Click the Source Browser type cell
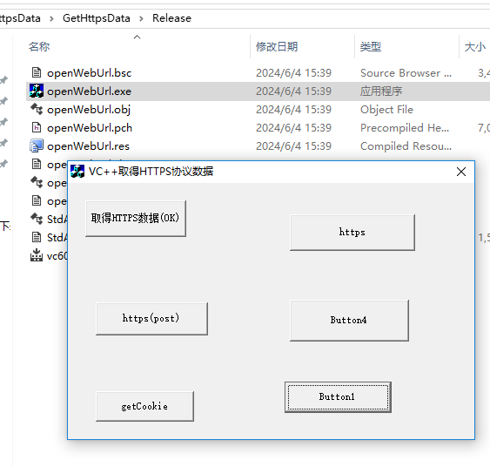 click(406, 73)
